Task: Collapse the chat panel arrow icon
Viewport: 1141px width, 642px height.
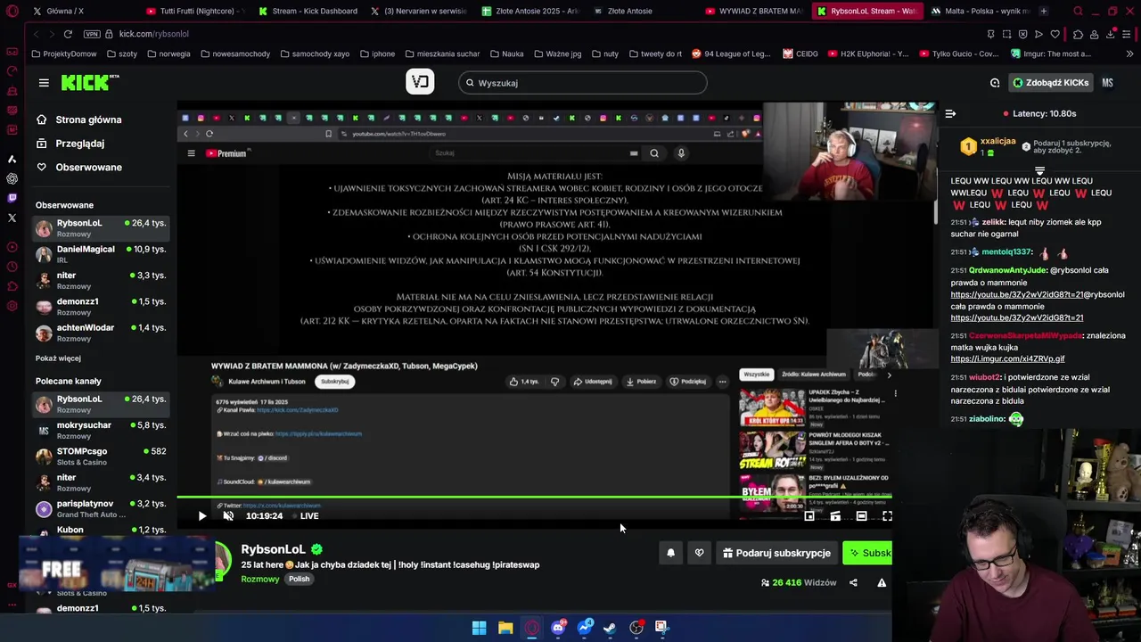Action: click(x=950, y=114)
